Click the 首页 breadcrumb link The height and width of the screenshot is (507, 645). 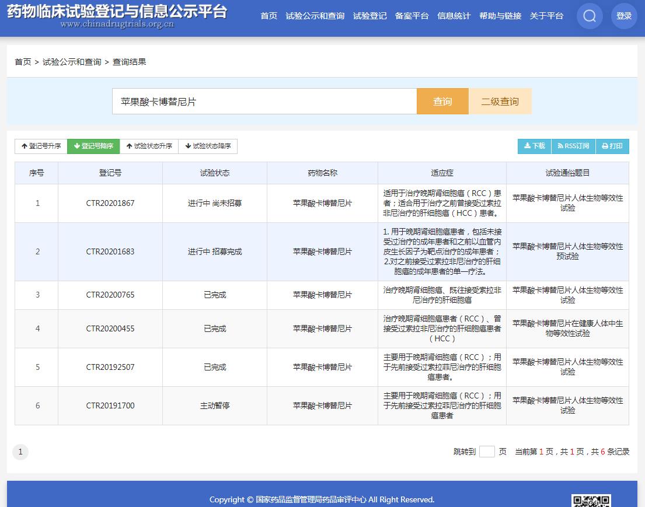pyautogui.click(x=23, y=62)
